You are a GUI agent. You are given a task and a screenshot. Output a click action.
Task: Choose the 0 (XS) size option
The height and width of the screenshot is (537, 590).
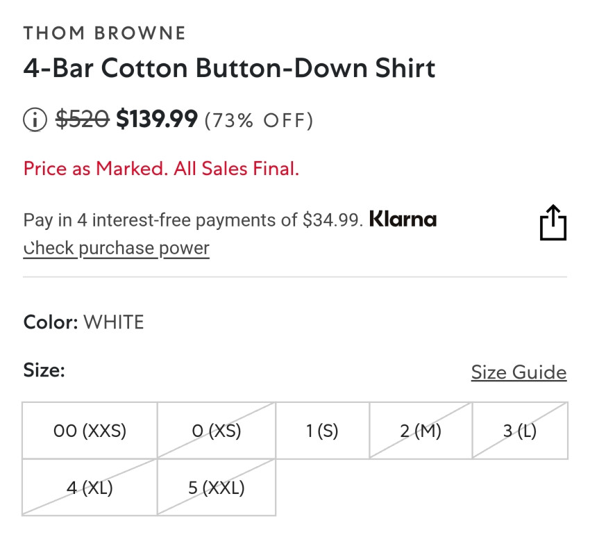[217, 431]
